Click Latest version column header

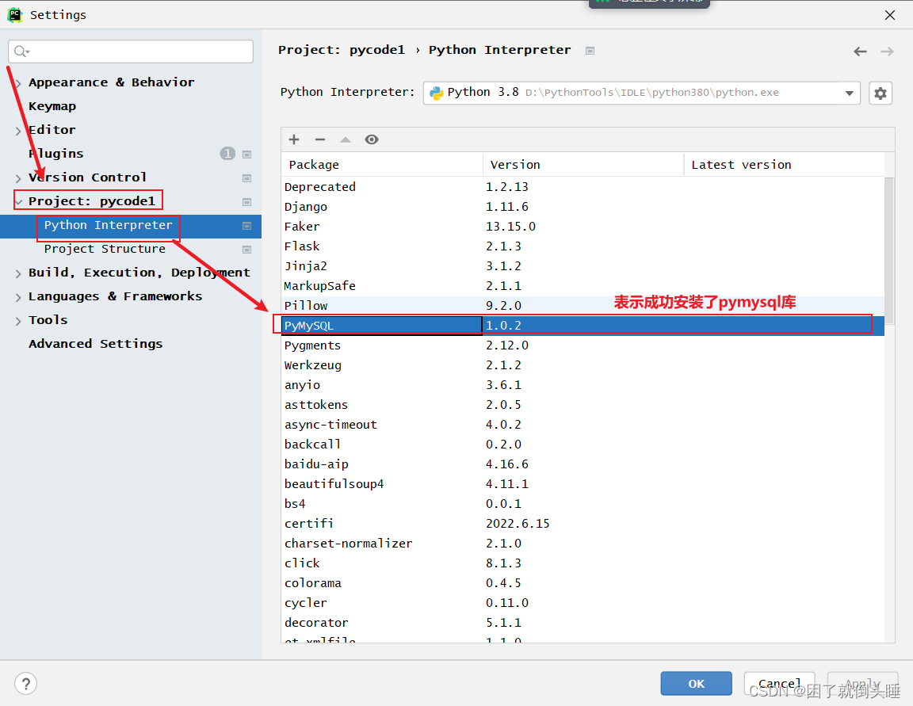point(784,165)
